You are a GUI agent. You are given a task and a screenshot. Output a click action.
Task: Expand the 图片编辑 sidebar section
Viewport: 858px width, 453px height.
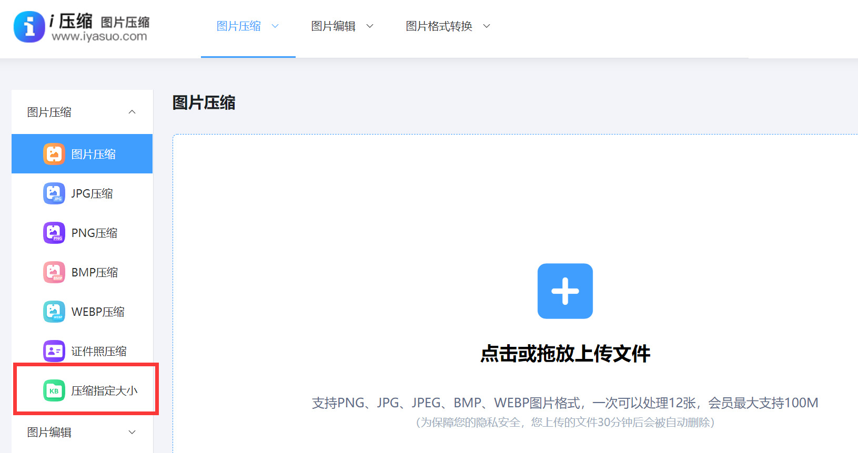point(132,432)
